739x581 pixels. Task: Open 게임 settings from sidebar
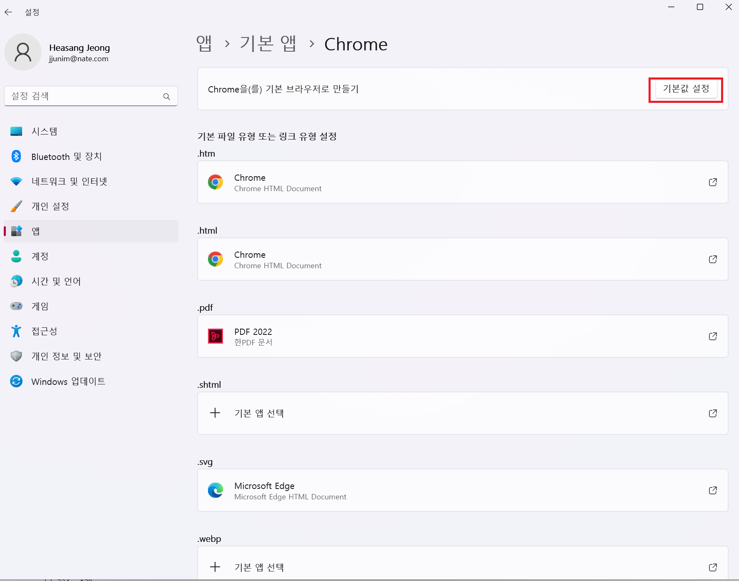pos(40,306)
